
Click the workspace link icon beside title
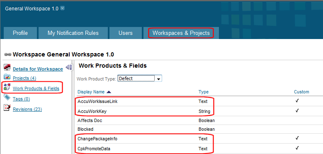(7, 55)
